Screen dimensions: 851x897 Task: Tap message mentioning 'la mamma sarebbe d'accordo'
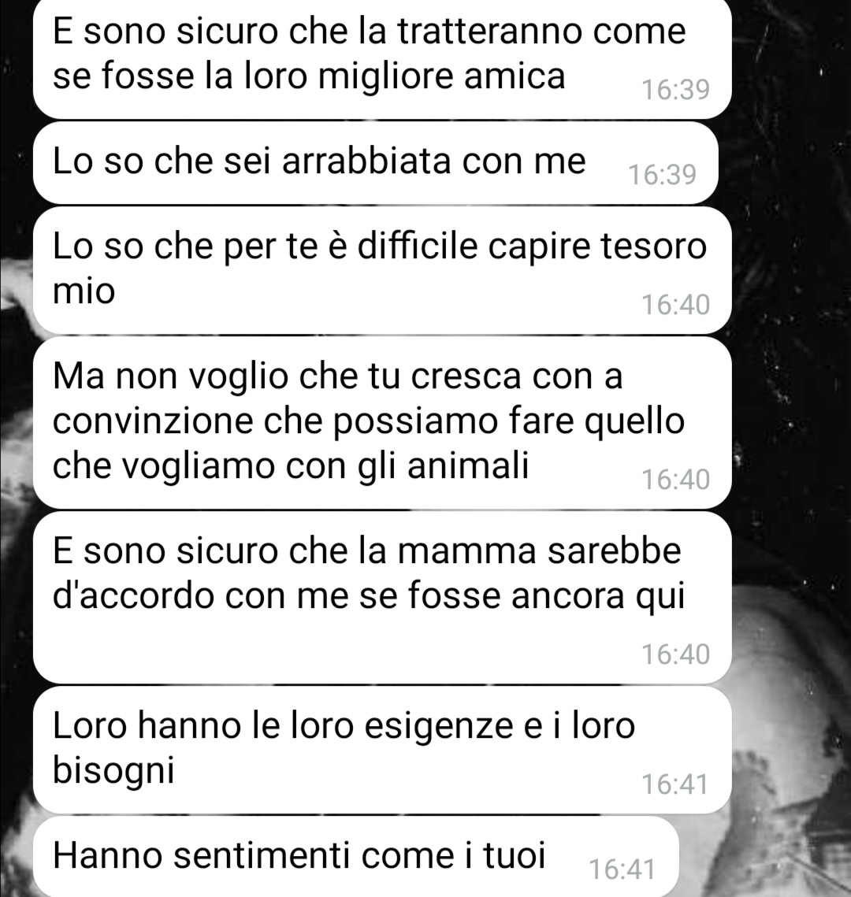382,598
